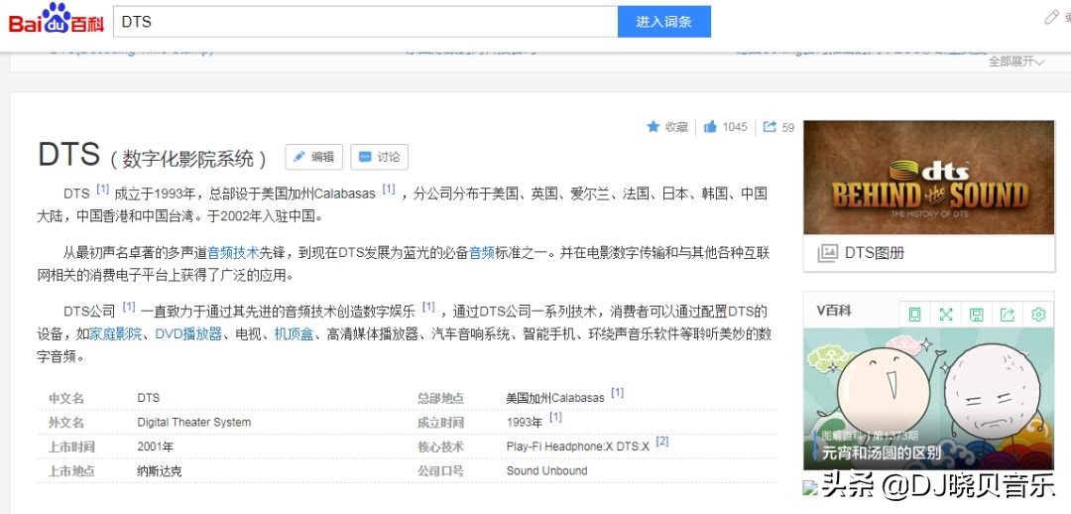Click the Baidu Baike logo
This screenshot has width=1071, height=514.
pyautogui.click(x=56, y=20)
